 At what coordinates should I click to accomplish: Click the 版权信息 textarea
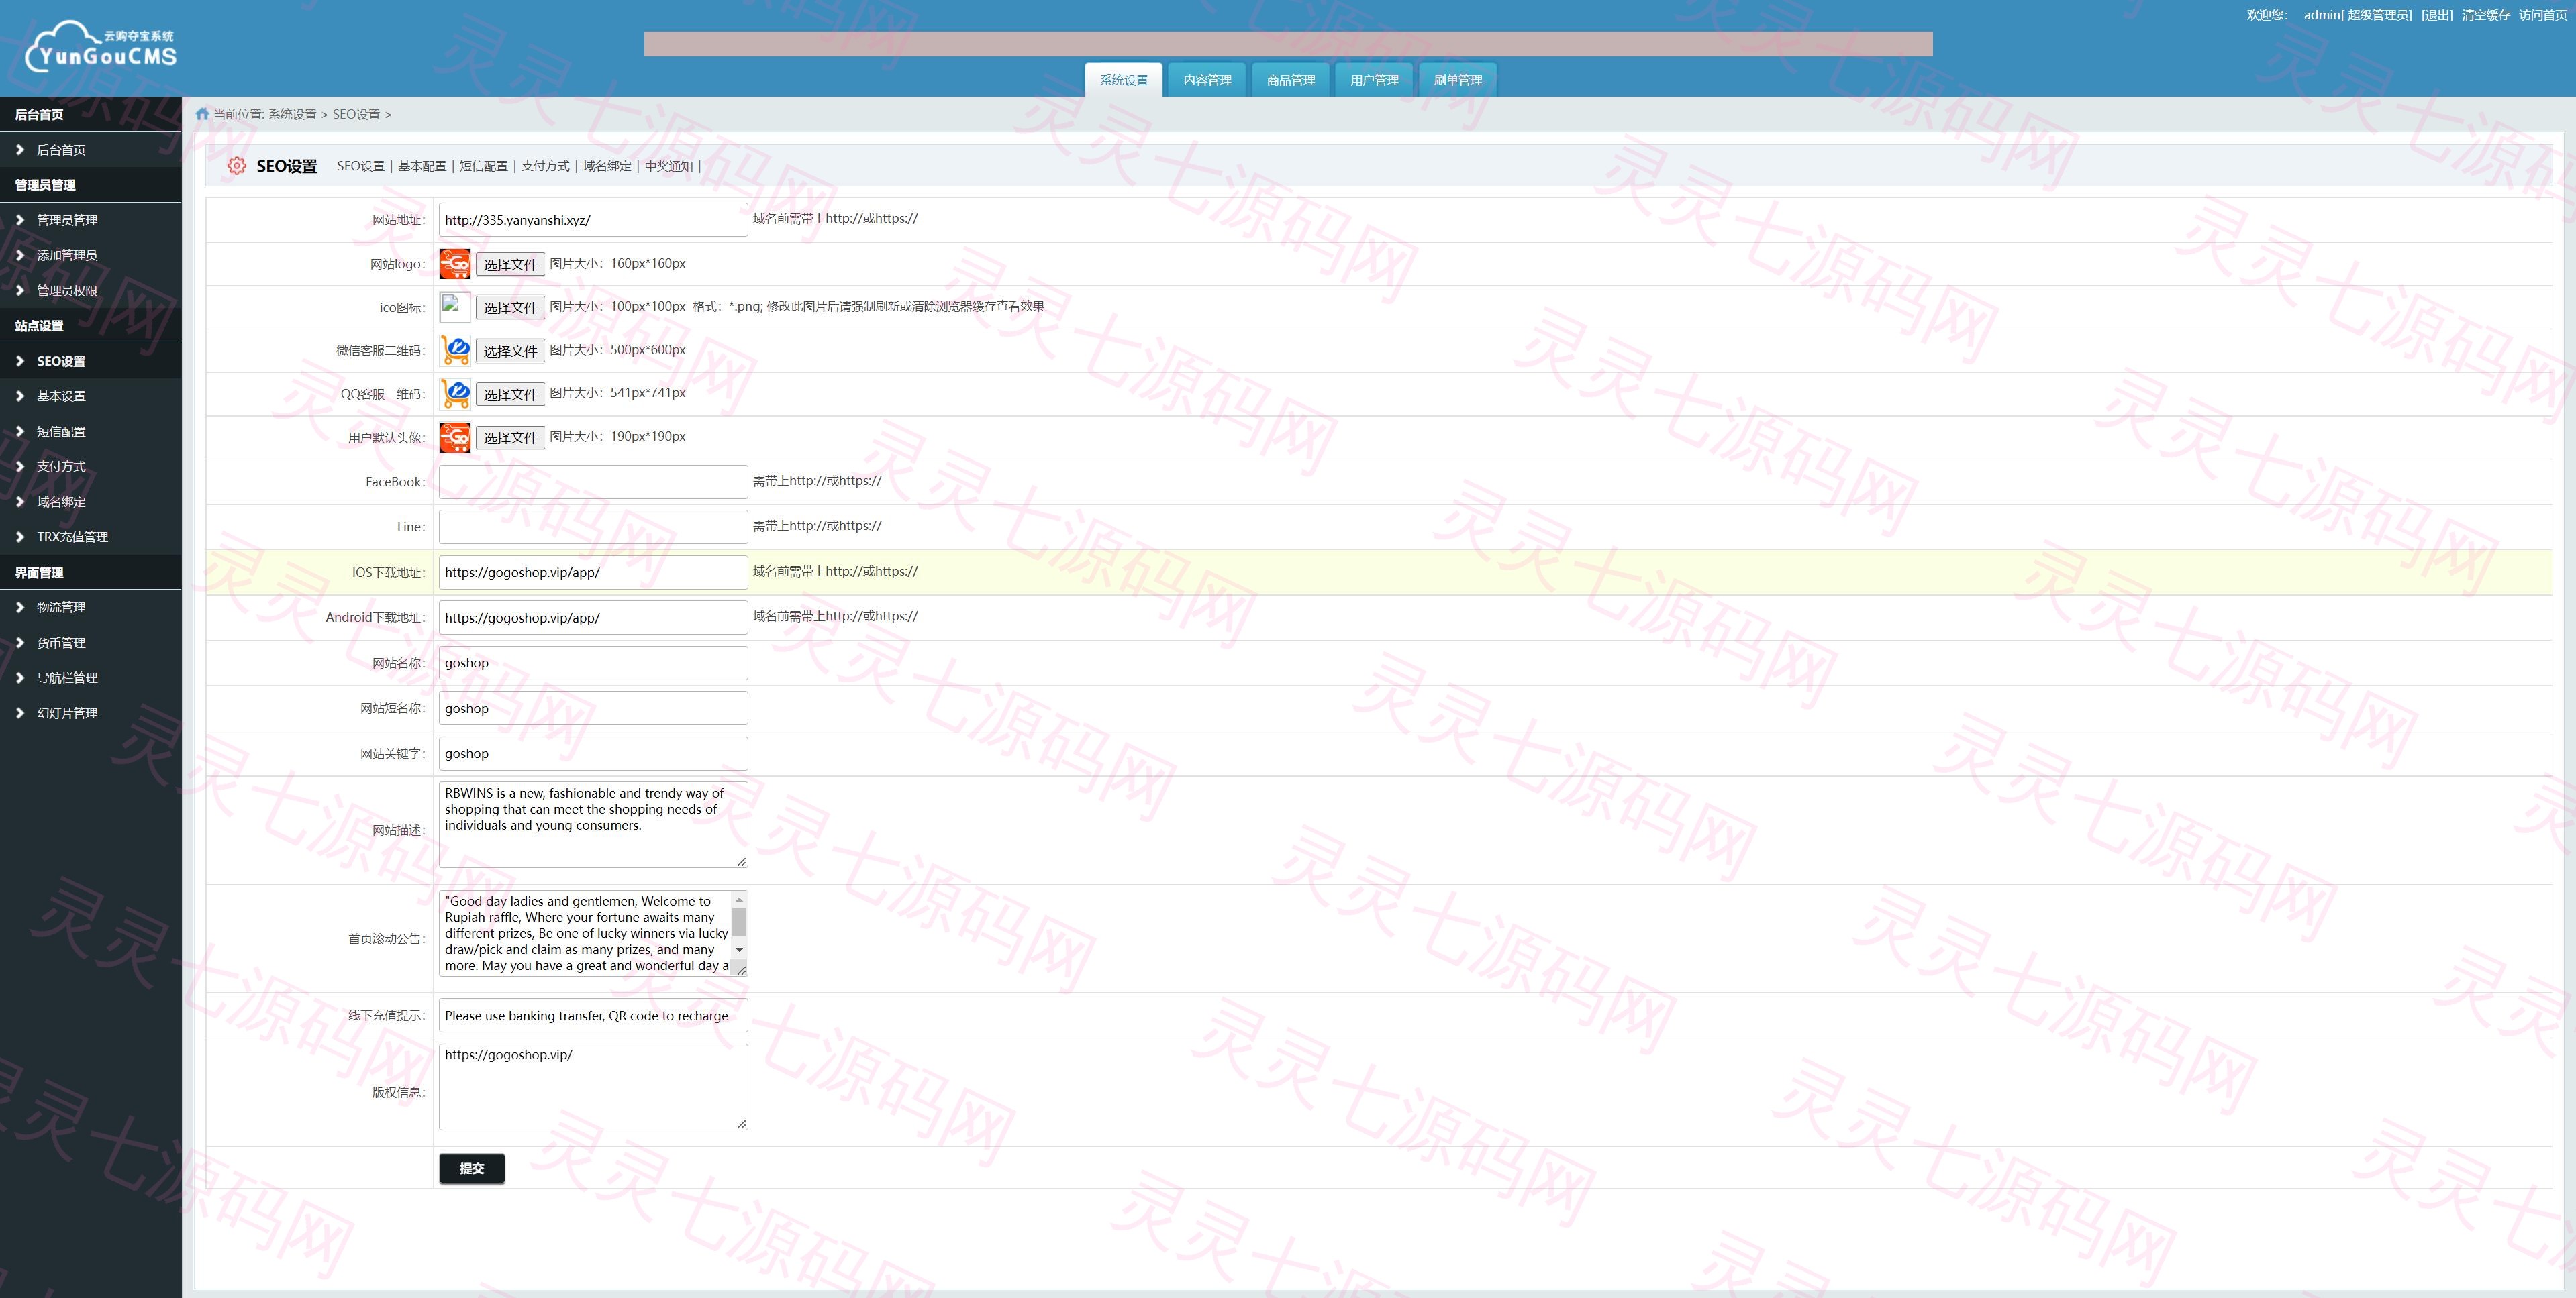[593, 1087]
